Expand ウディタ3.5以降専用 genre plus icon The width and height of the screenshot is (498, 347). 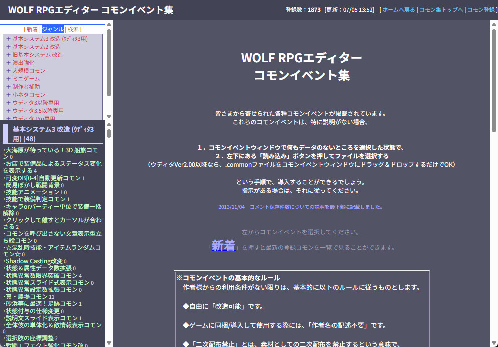tap(8, 111)
